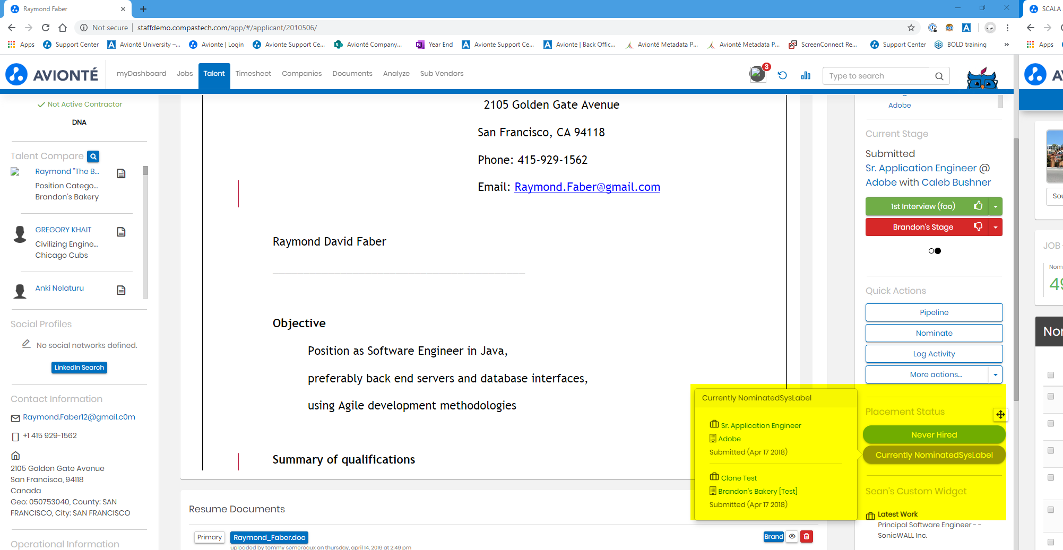Approve 1st Interview (foo) with thumbs-up icon
The height and width of the screenshot is (550, 1063).
(978, 206)
